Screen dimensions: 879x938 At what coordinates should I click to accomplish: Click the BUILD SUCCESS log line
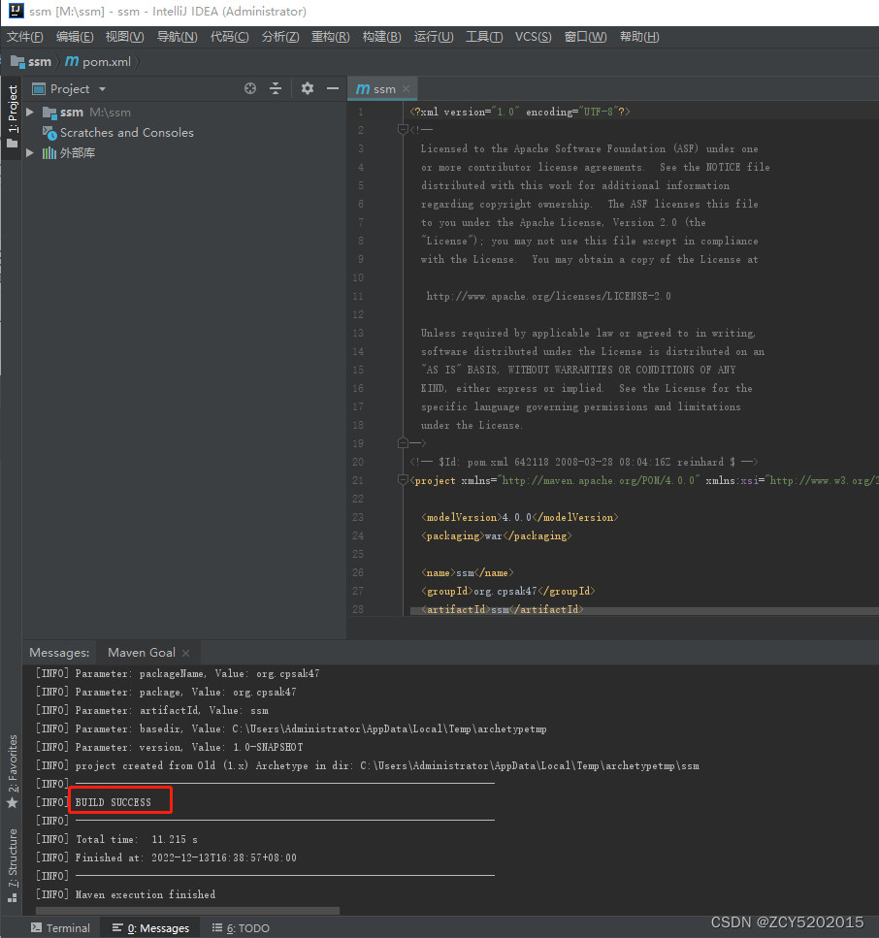114,802
